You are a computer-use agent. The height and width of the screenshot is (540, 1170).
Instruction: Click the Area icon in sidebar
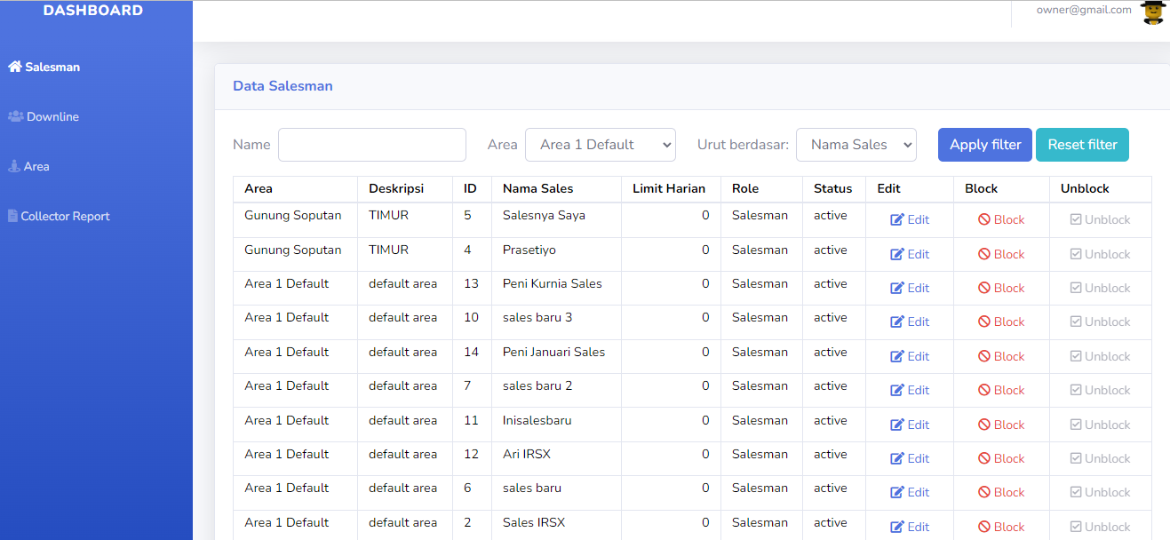[13, 166]
